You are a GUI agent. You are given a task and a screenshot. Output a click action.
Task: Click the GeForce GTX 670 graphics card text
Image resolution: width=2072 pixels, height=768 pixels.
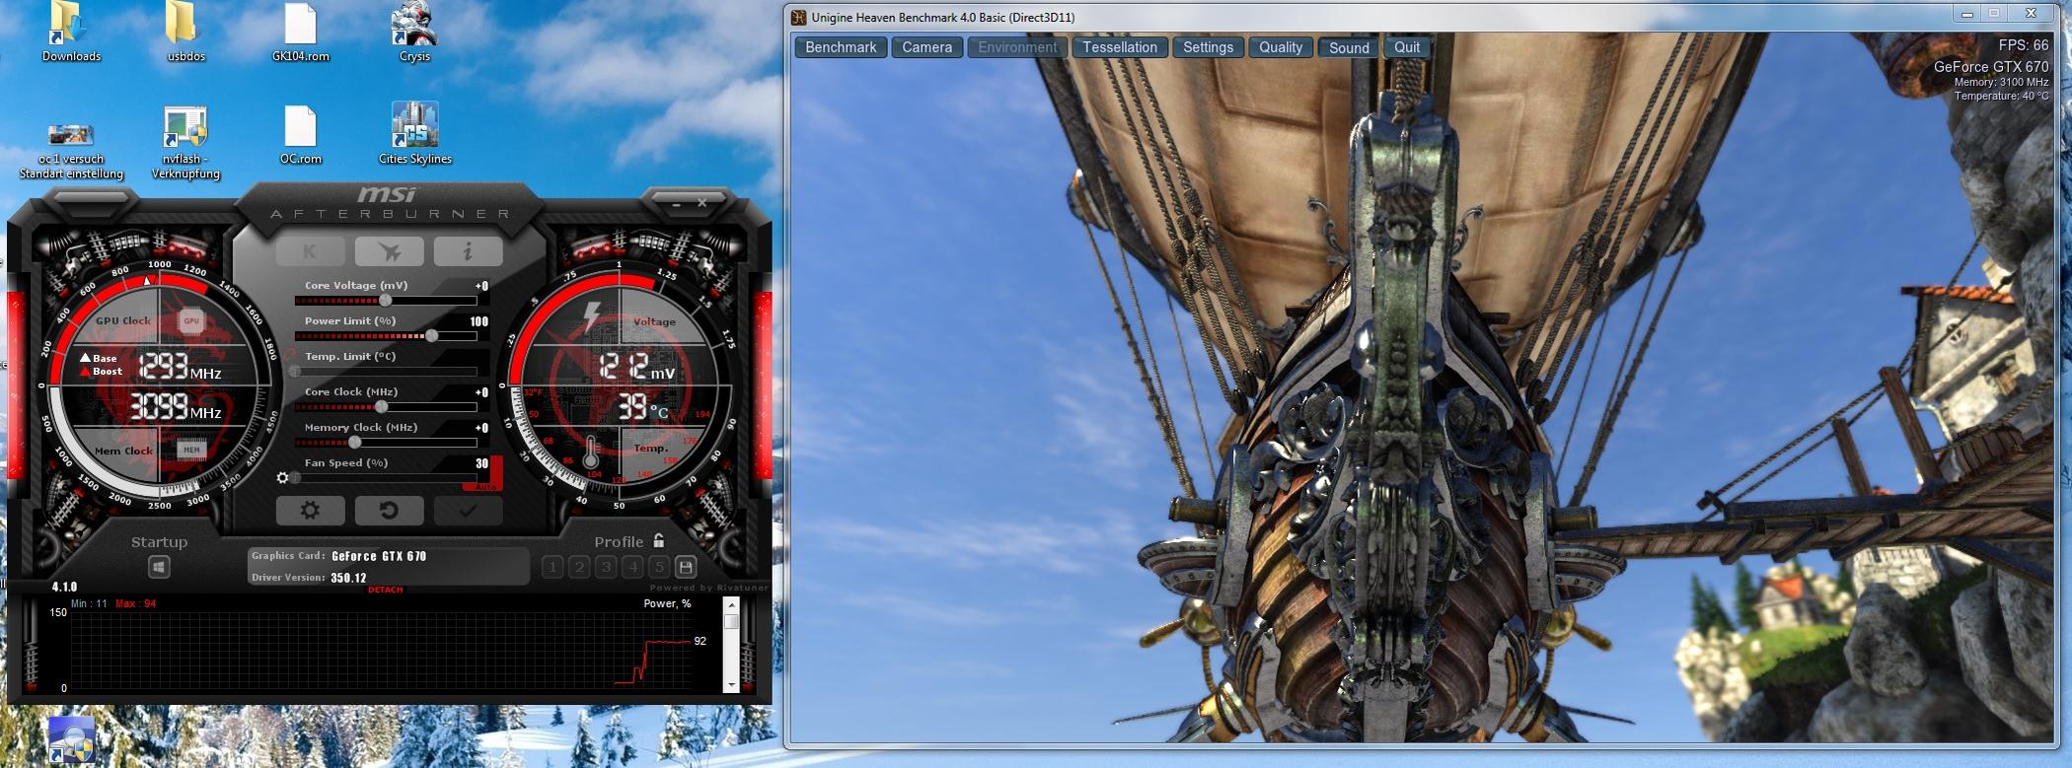pyautogui.click(x=379, y=556)
